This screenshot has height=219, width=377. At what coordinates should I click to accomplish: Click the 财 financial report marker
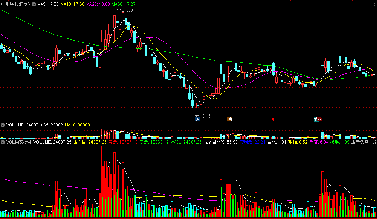[x=198, y=119]
